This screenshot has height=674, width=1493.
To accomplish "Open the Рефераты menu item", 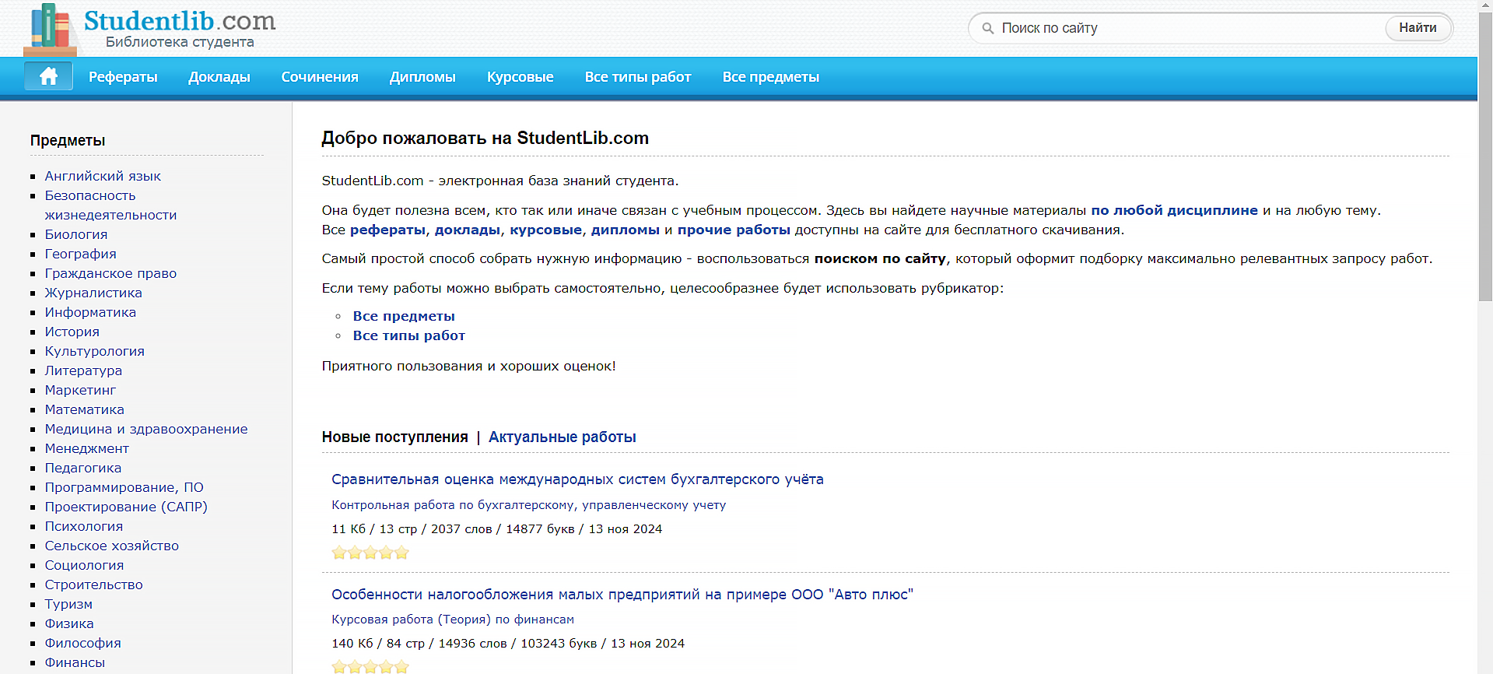I will (123, 77).
